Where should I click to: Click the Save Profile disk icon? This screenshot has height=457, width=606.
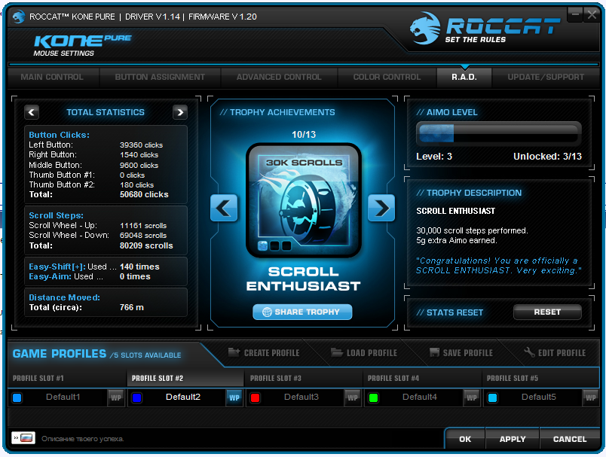[x=434, y=352]
